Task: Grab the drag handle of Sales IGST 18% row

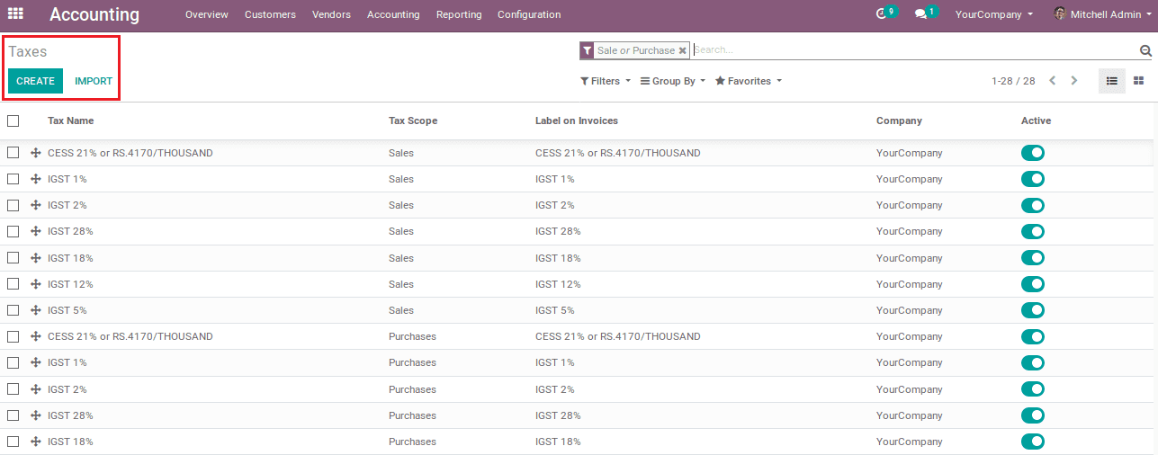Action: (36, 258)
